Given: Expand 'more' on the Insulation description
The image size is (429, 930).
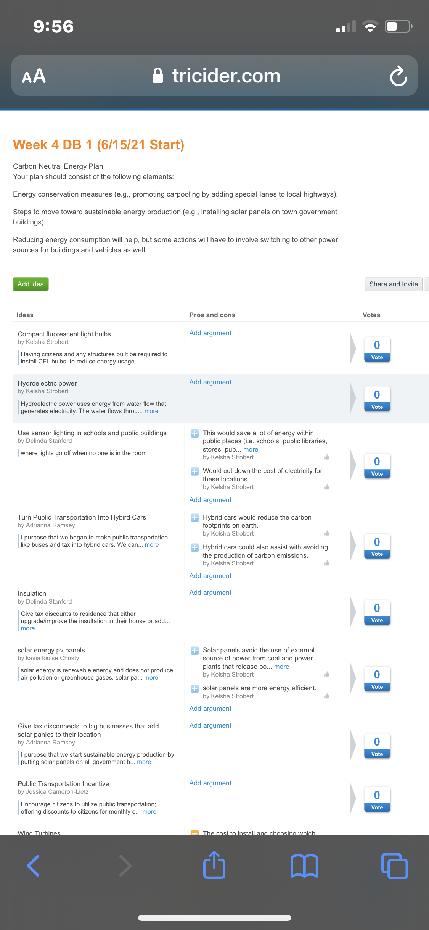Looking at the screenshot, I should 28,628.
